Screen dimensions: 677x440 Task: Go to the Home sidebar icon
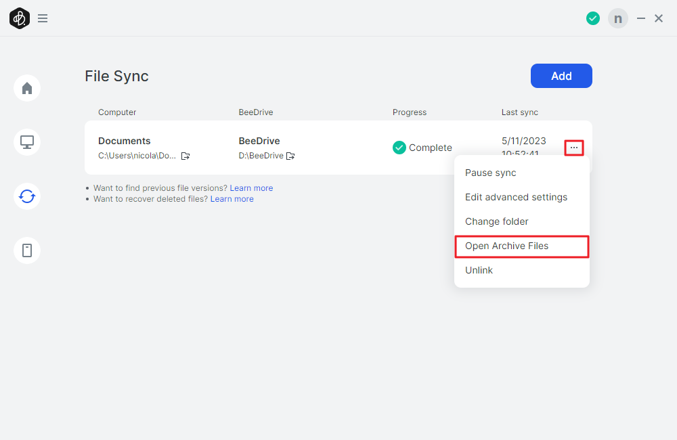(x=27, y=88)
